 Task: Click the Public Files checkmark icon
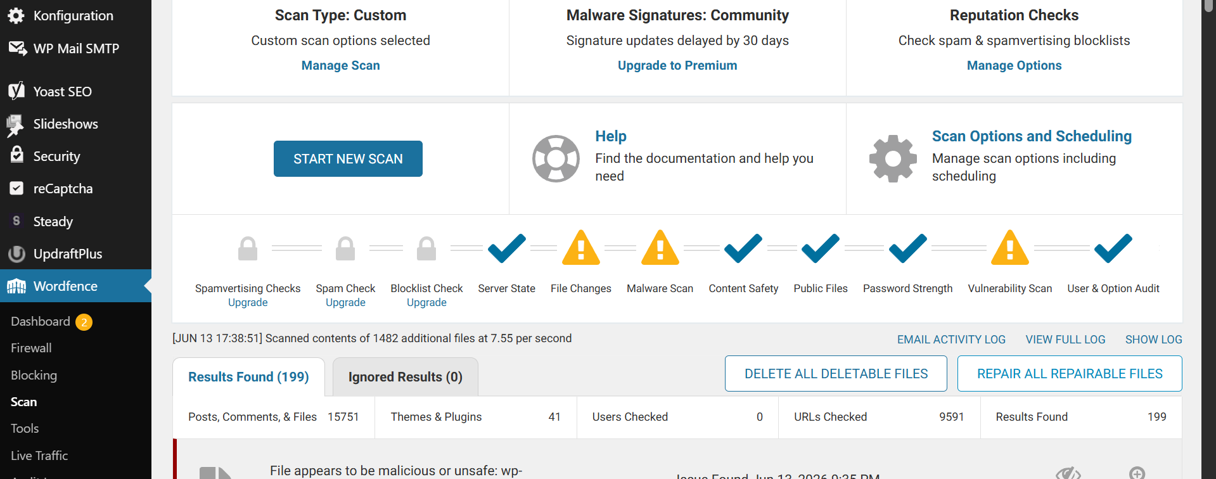point(821,248)
